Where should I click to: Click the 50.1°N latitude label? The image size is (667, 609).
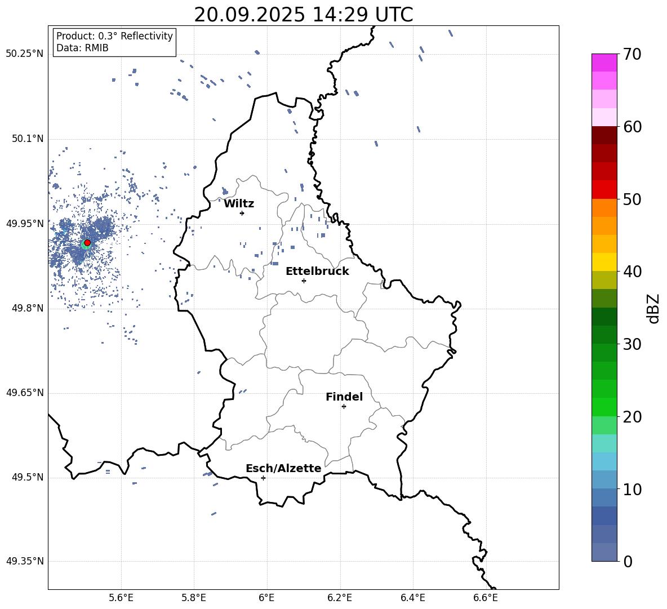click(28, 139)
